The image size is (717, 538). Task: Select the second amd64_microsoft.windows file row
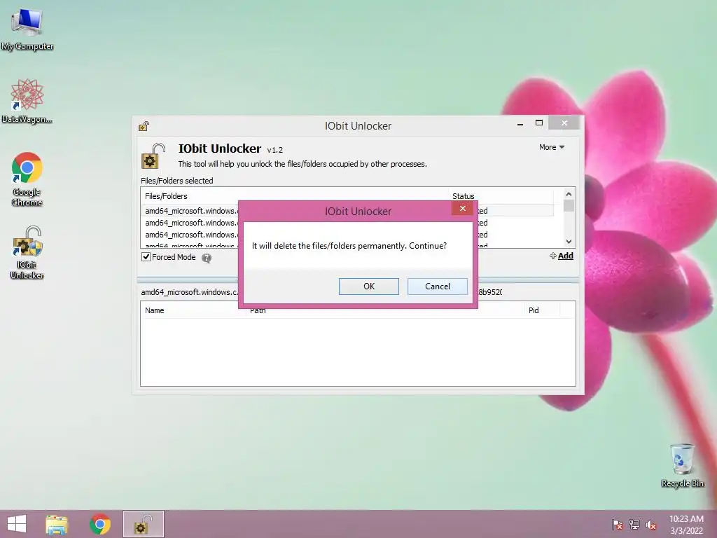point(347,223)
